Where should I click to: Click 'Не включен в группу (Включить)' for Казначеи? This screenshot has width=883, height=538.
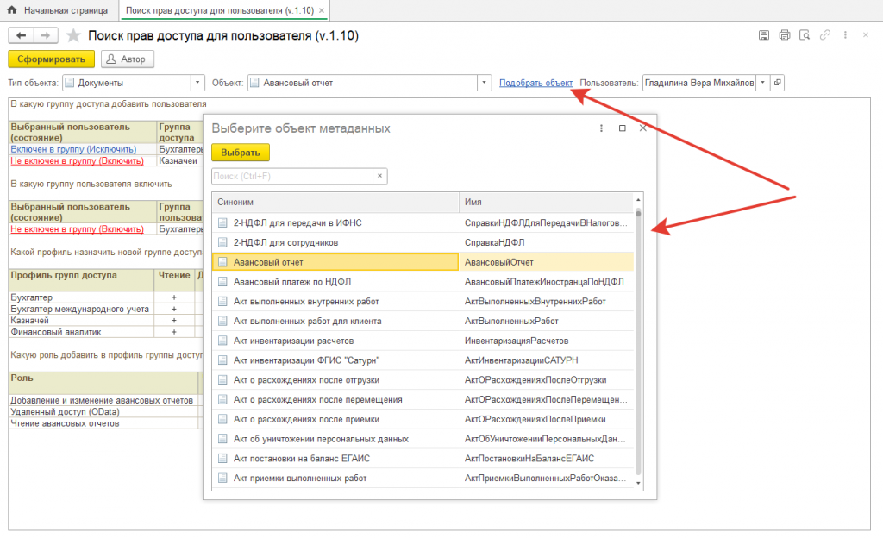[x=77, y=161]
